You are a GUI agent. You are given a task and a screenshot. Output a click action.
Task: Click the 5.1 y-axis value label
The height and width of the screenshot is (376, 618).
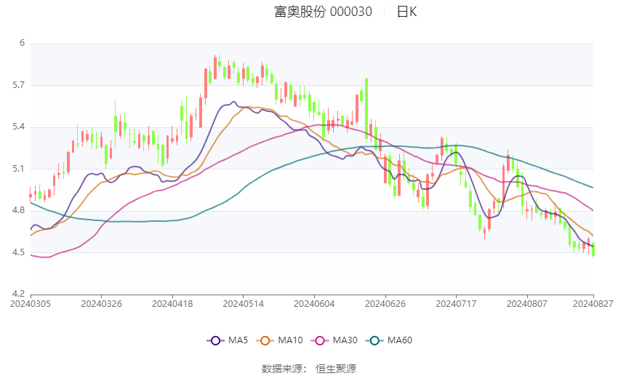point(18,169)
